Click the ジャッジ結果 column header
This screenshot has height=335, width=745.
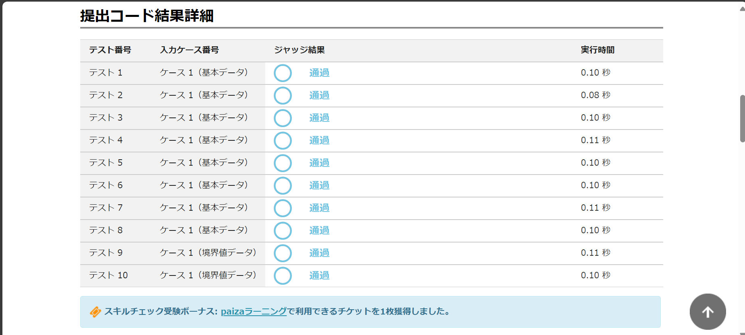coord(299,50)
